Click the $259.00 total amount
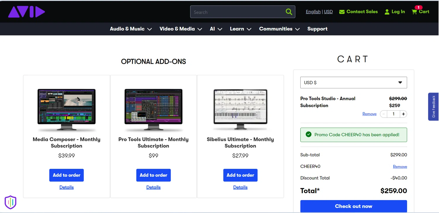Image resolution: width=439 pixels, height=213 pixels. (394, 191)
